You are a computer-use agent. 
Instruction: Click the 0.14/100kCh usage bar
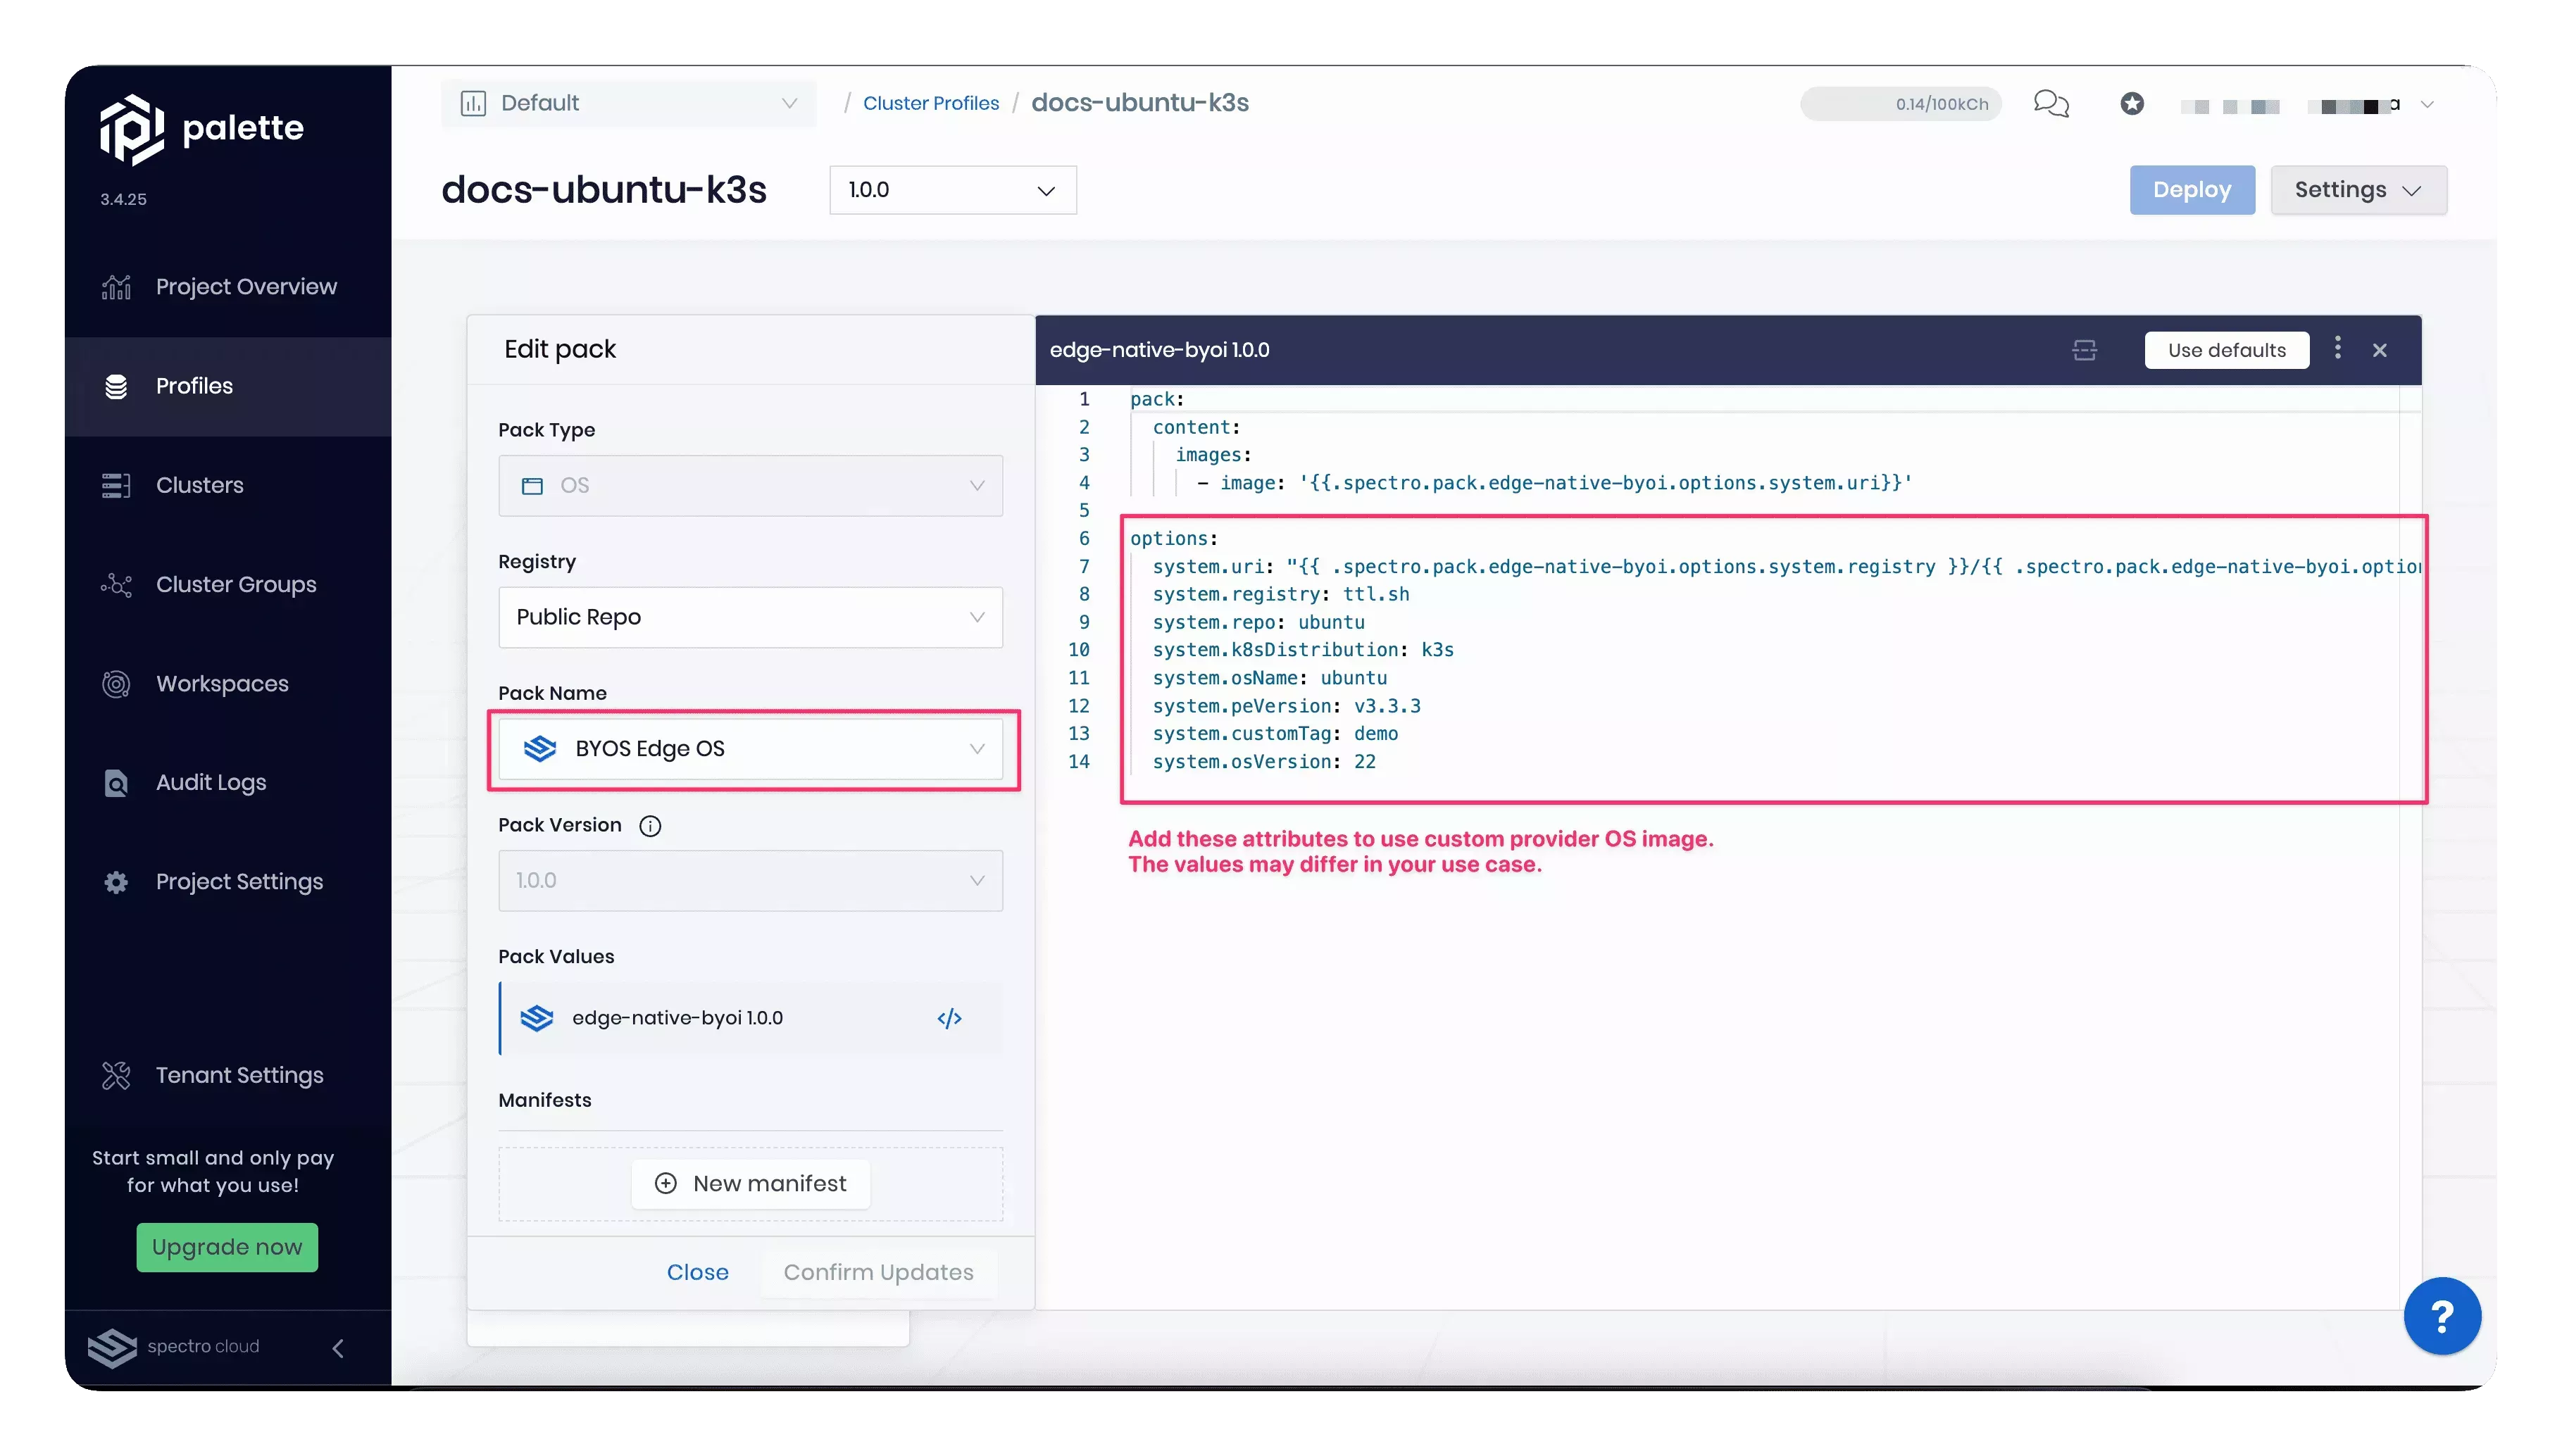[x=1900, y=103]
